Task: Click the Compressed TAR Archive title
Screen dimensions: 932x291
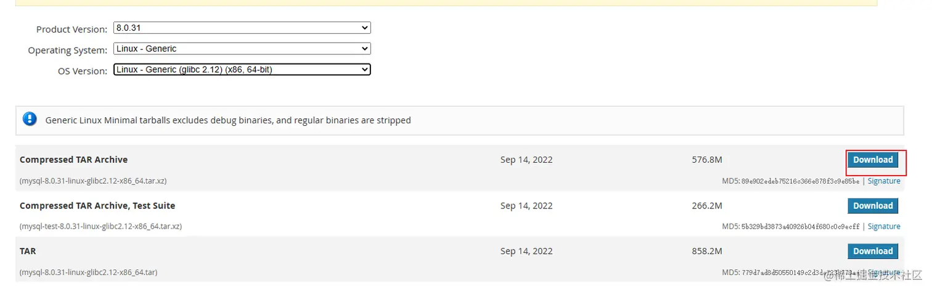Action: click(73, 160)
